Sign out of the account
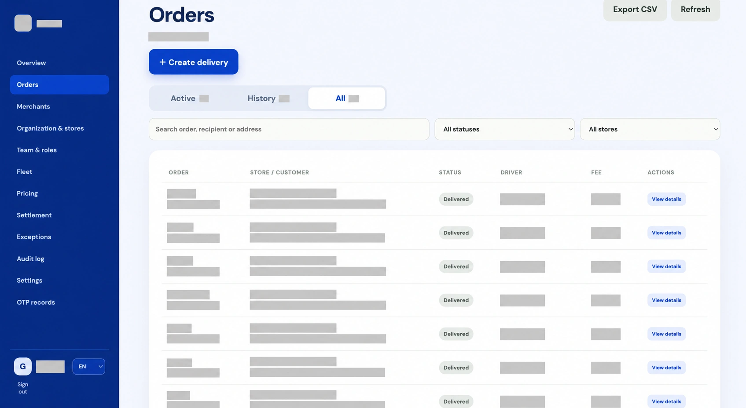Image resolution: width=746 pixels, height=408 pixels. click(23, 388)
